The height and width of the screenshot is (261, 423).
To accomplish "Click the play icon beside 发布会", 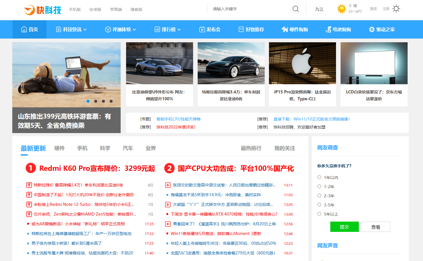I will (x=202, y=29).
